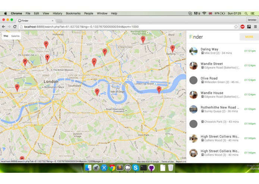This screenshot has height=184, width=259.
Task: Open the Chrome hamburger menu
Action: tap(255, 26)
